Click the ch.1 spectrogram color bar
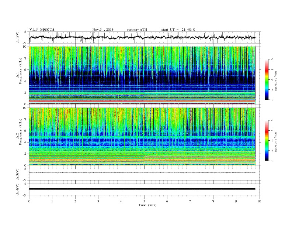The width and height of the screenshot is (292, 226). [x=267, y=79]
